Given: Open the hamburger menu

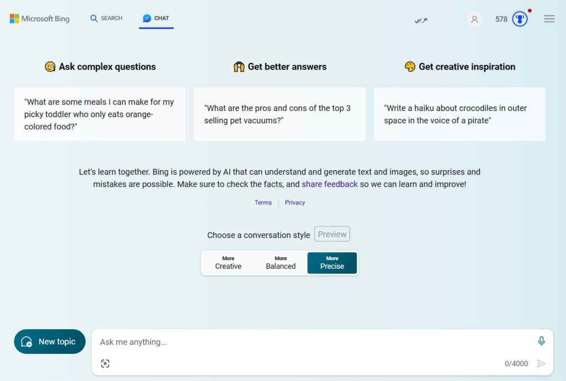Looking at the screenshot, I should 549,19.
